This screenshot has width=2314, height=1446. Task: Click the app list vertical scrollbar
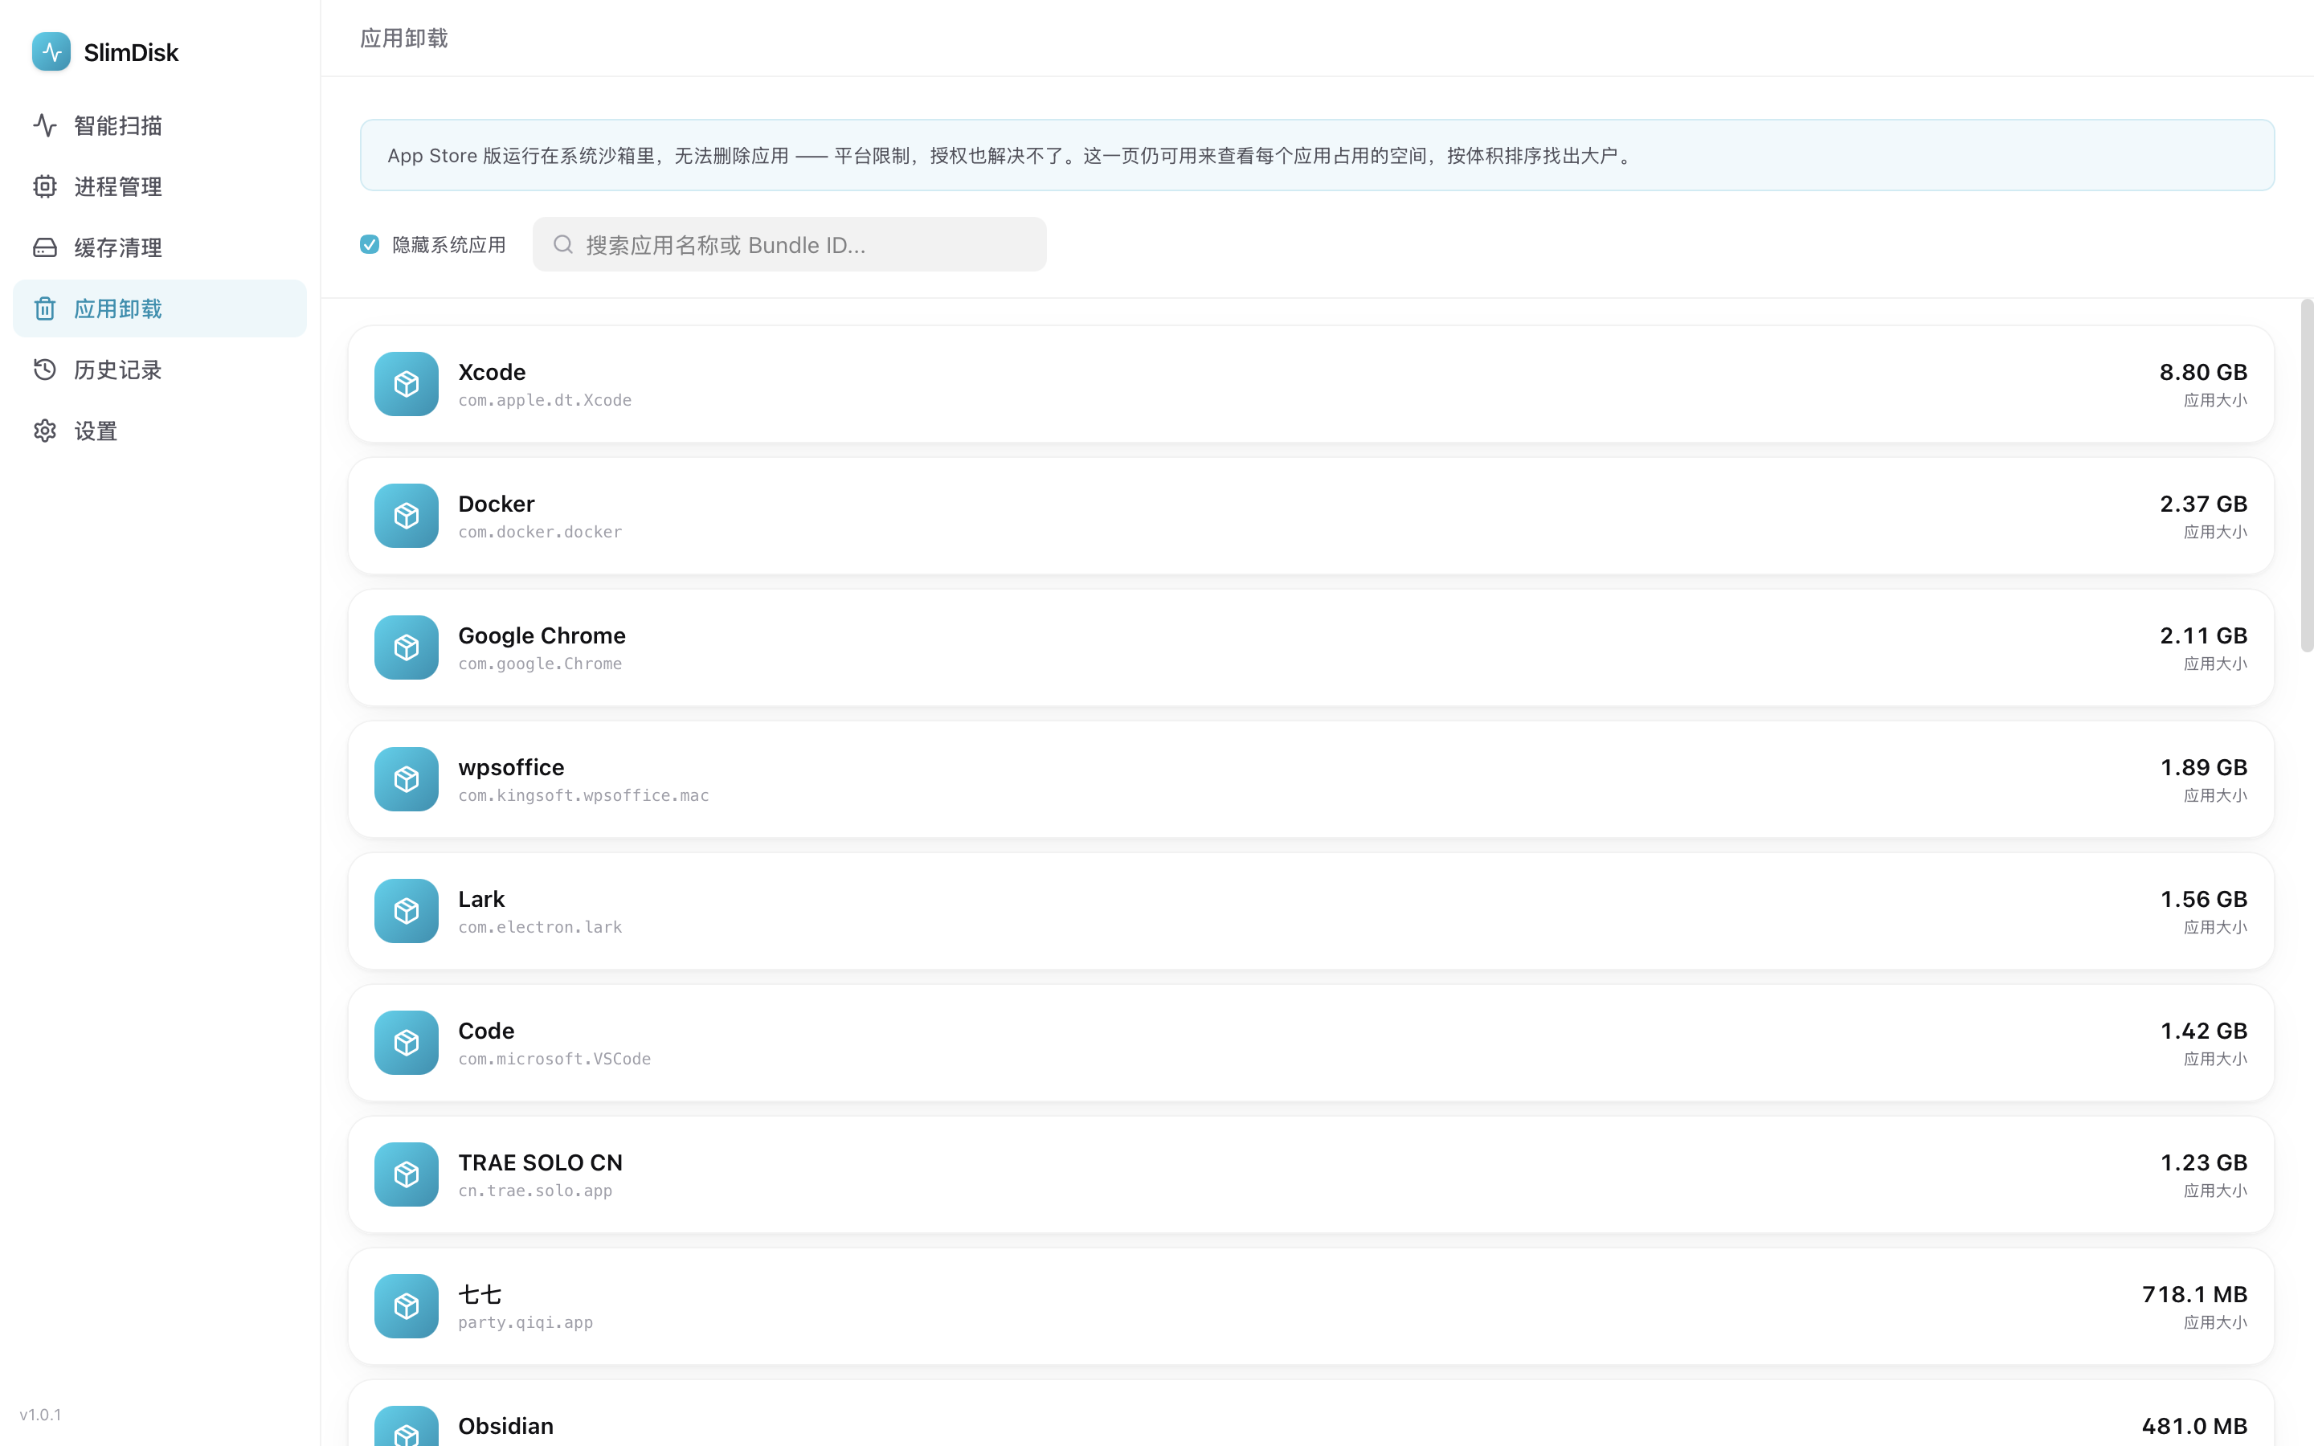[2308, 476]
